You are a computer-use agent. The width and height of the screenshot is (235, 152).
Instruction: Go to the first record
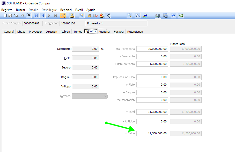(36, 16)
